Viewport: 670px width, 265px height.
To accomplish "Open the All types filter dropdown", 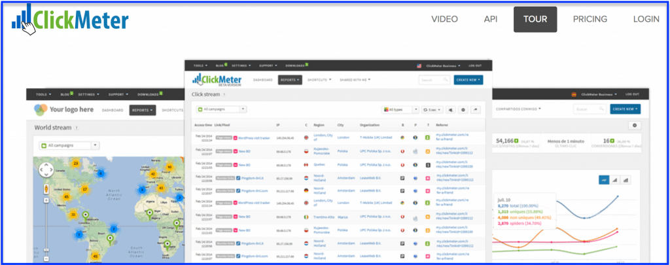I will [x=400, y=110].
